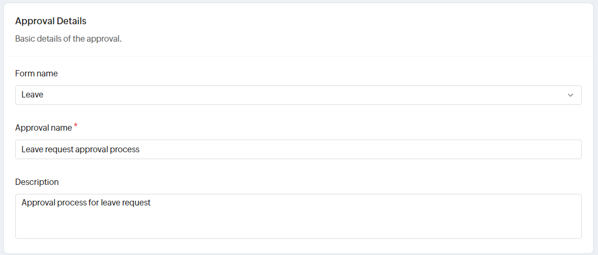Screen dimensions: 598x255
Task: Click the "Approval Details" heading
Action: (x=51, y=21)
